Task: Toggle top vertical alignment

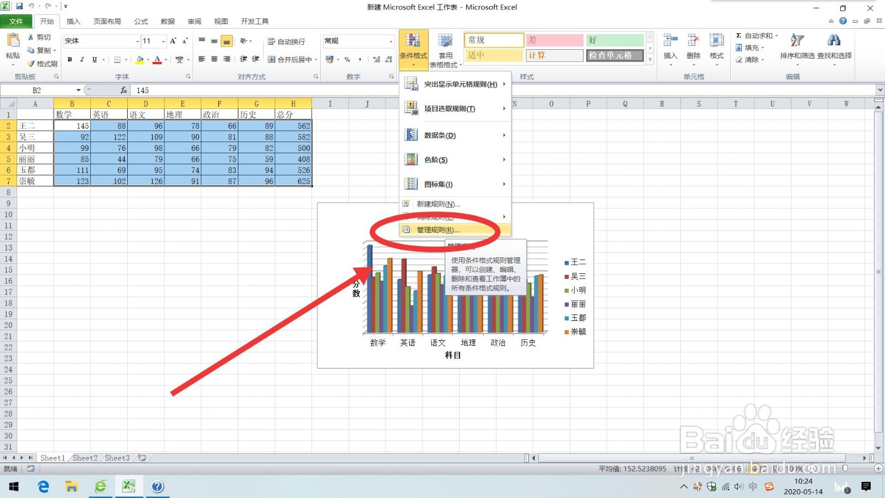Action: coord(202,41)
